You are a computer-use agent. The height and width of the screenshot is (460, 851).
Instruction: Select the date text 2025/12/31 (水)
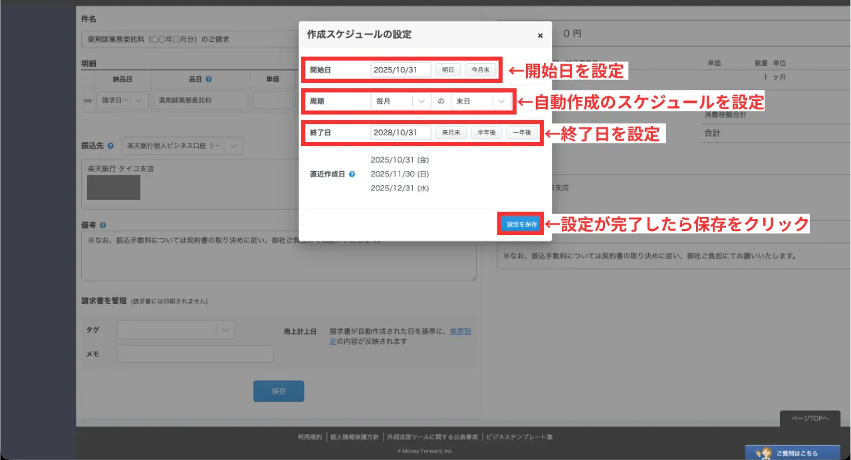coord(400,189)
